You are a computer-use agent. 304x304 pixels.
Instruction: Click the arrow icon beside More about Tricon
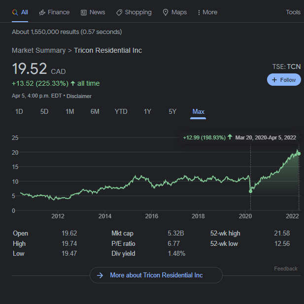point(100,275)
